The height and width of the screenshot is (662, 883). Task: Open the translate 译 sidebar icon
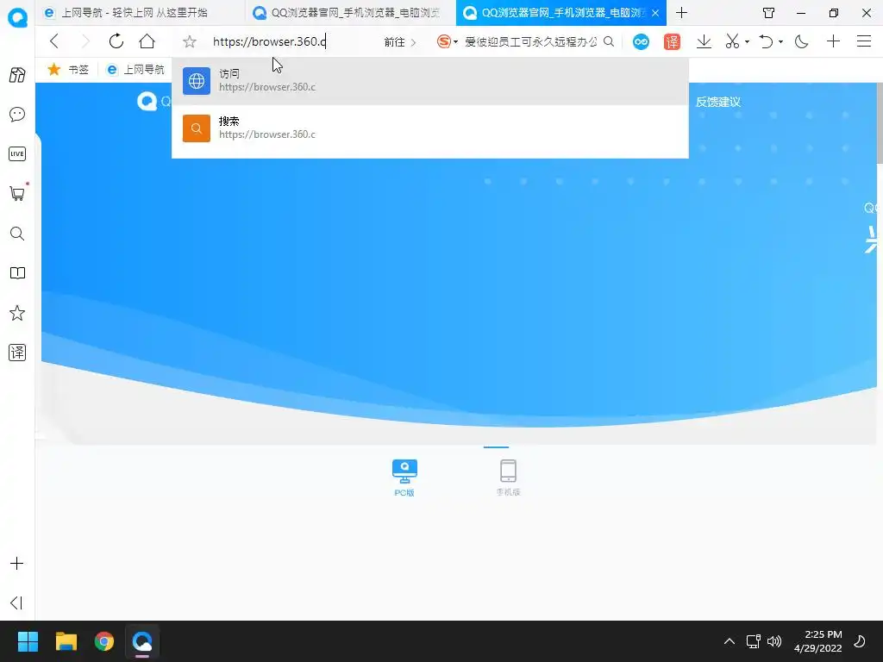click(17, 353)
